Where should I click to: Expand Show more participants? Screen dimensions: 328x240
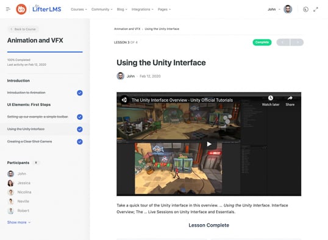pos(19,222)
